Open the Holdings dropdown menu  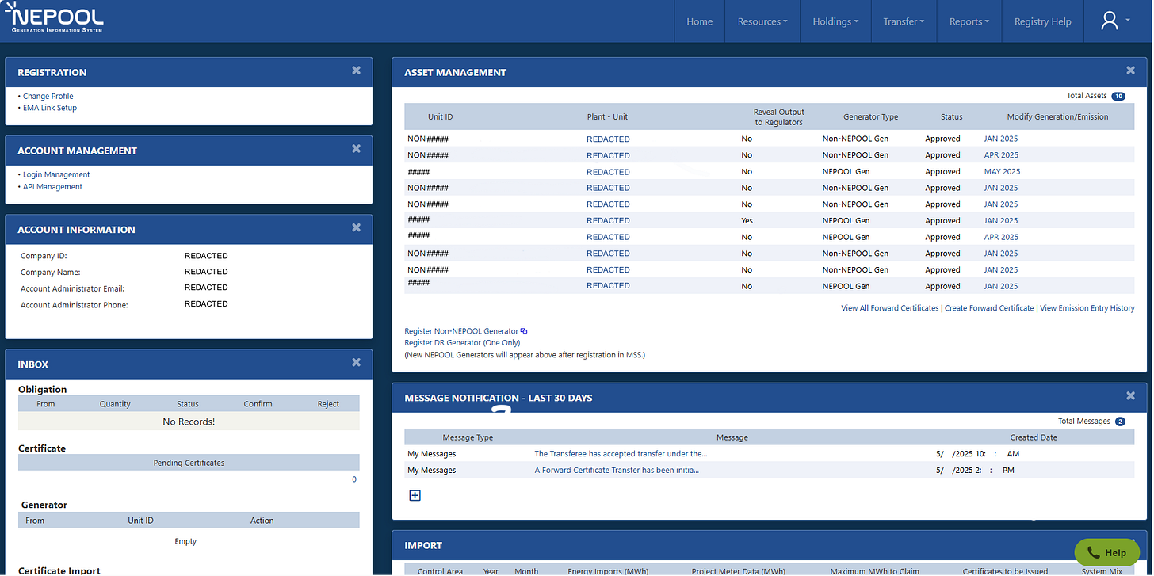tap(835, 21)
